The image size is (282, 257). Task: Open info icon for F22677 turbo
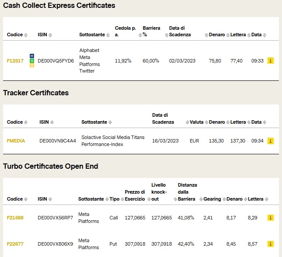pos(271,244)
